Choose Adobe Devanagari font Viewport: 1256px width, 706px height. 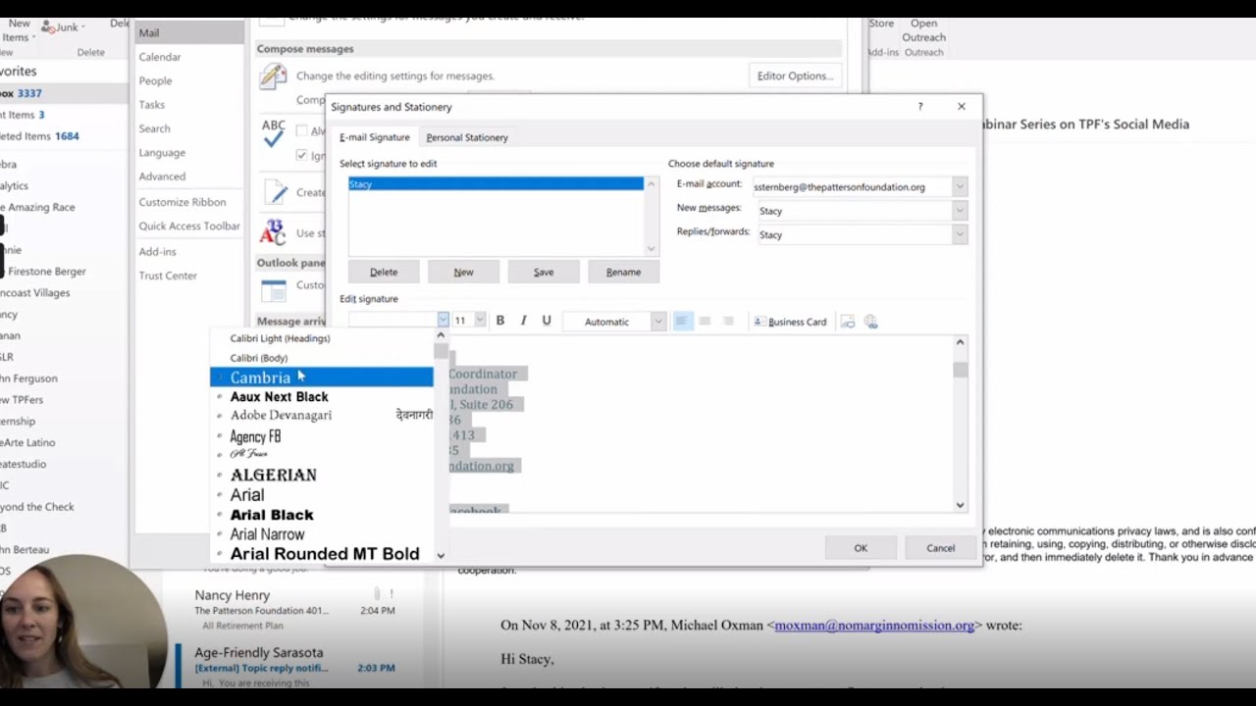(322, 416)
